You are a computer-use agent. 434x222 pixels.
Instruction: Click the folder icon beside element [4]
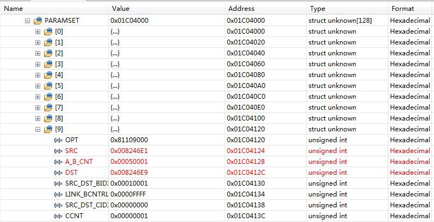click(48, 75)
